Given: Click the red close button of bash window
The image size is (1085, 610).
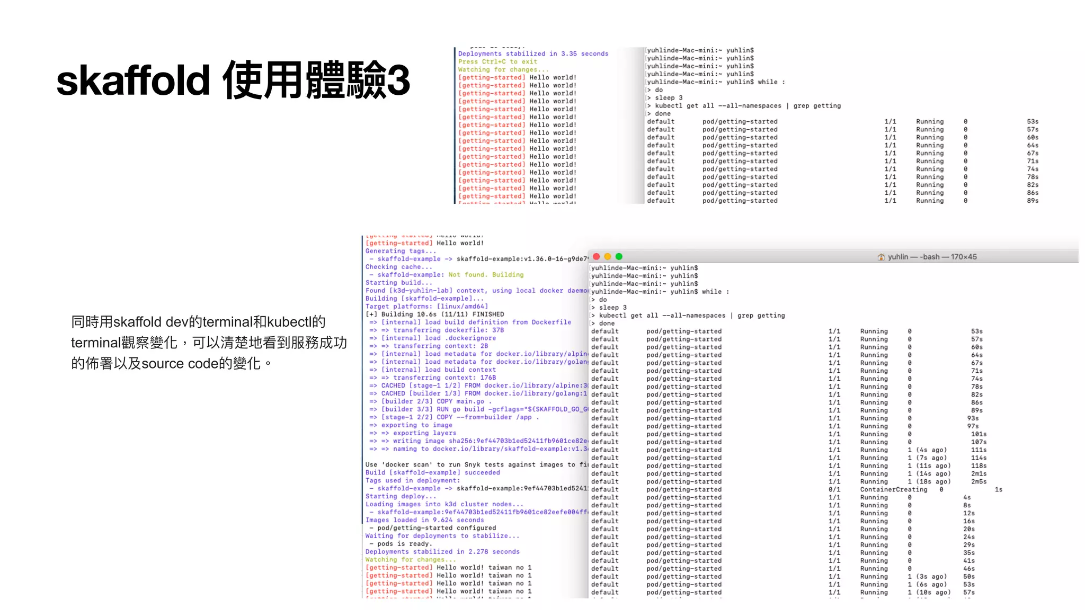Looking at the screenshot, I should click(x=596, y=256).
